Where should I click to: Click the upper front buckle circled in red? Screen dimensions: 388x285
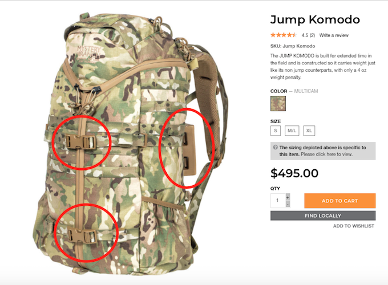pyautogui.click(x=80, y=142)
